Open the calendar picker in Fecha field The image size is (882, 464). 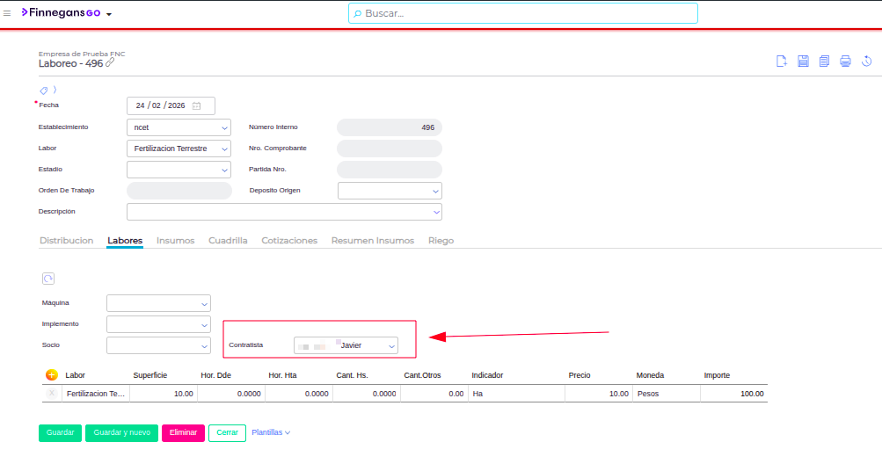197,105
